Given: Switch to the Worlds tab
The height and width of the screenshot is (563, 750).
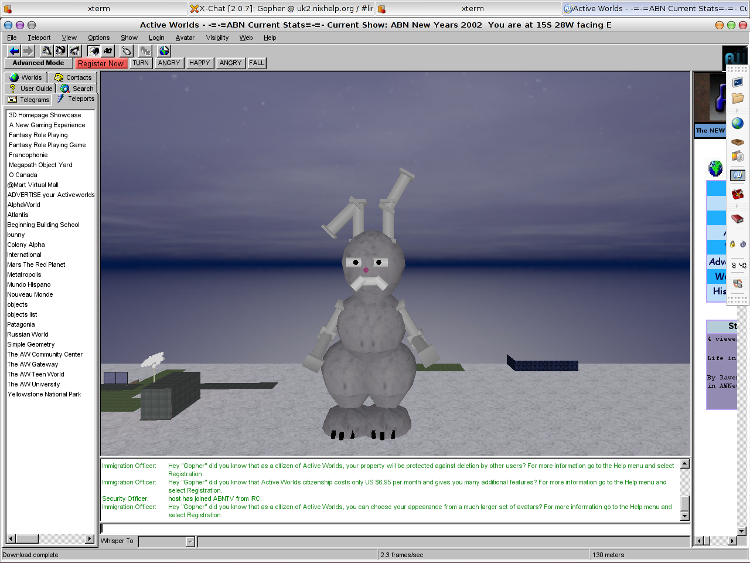Looking at the screenshot, I should click(x=26, y=77).
